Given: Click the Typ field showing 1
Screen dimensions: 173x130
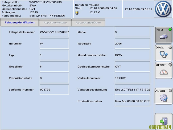Looking at the screenshot, I should 54,55.
